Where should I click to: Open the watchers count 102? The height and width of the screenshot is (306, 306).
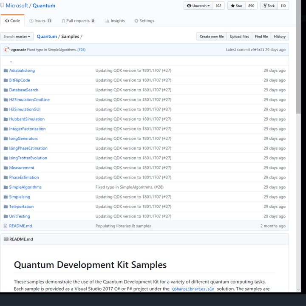(218, 6)
